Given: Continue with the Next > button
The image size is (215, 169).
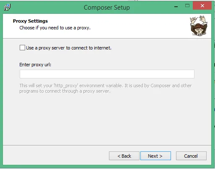Looking at the screenshot, I should pyautogui.click(x=155, y=156).
